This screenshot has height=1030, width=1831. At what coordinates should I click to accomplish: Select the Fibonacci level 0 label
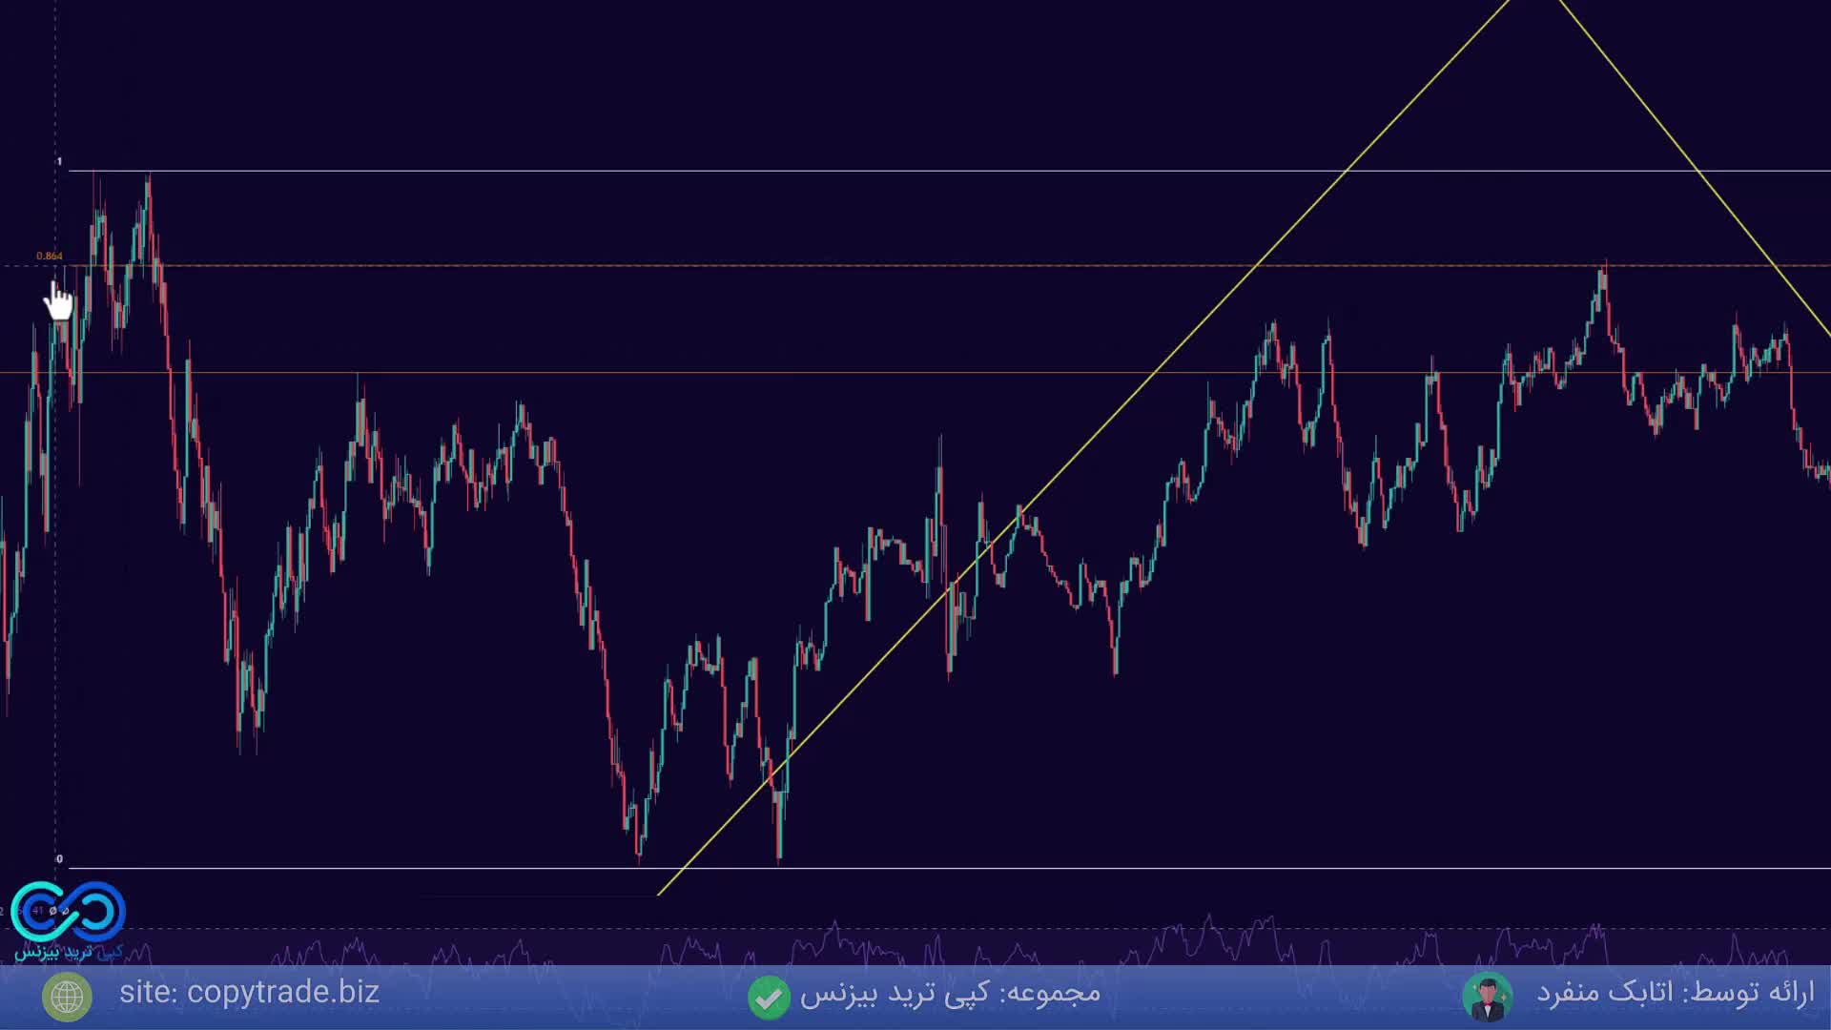(x=59, y=859)
